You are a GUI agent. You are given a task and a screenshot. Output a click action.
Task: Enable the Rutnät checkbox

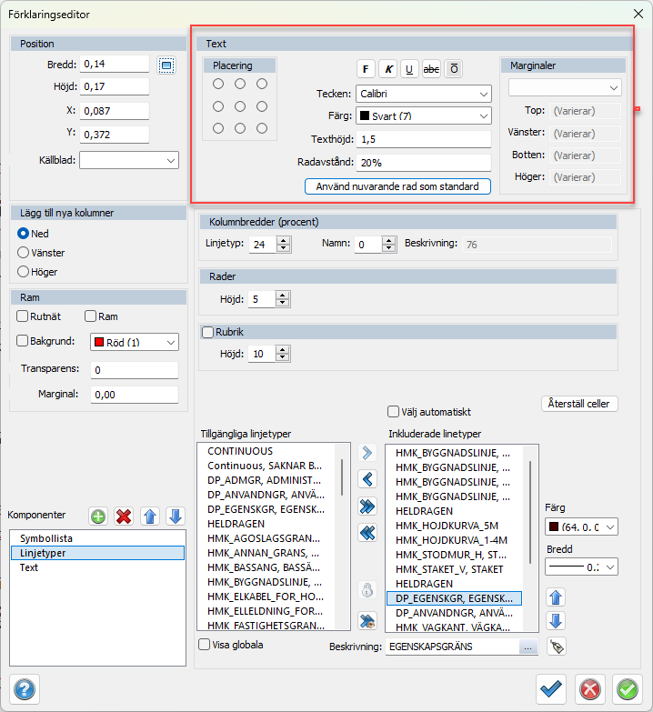pos(24,316)
